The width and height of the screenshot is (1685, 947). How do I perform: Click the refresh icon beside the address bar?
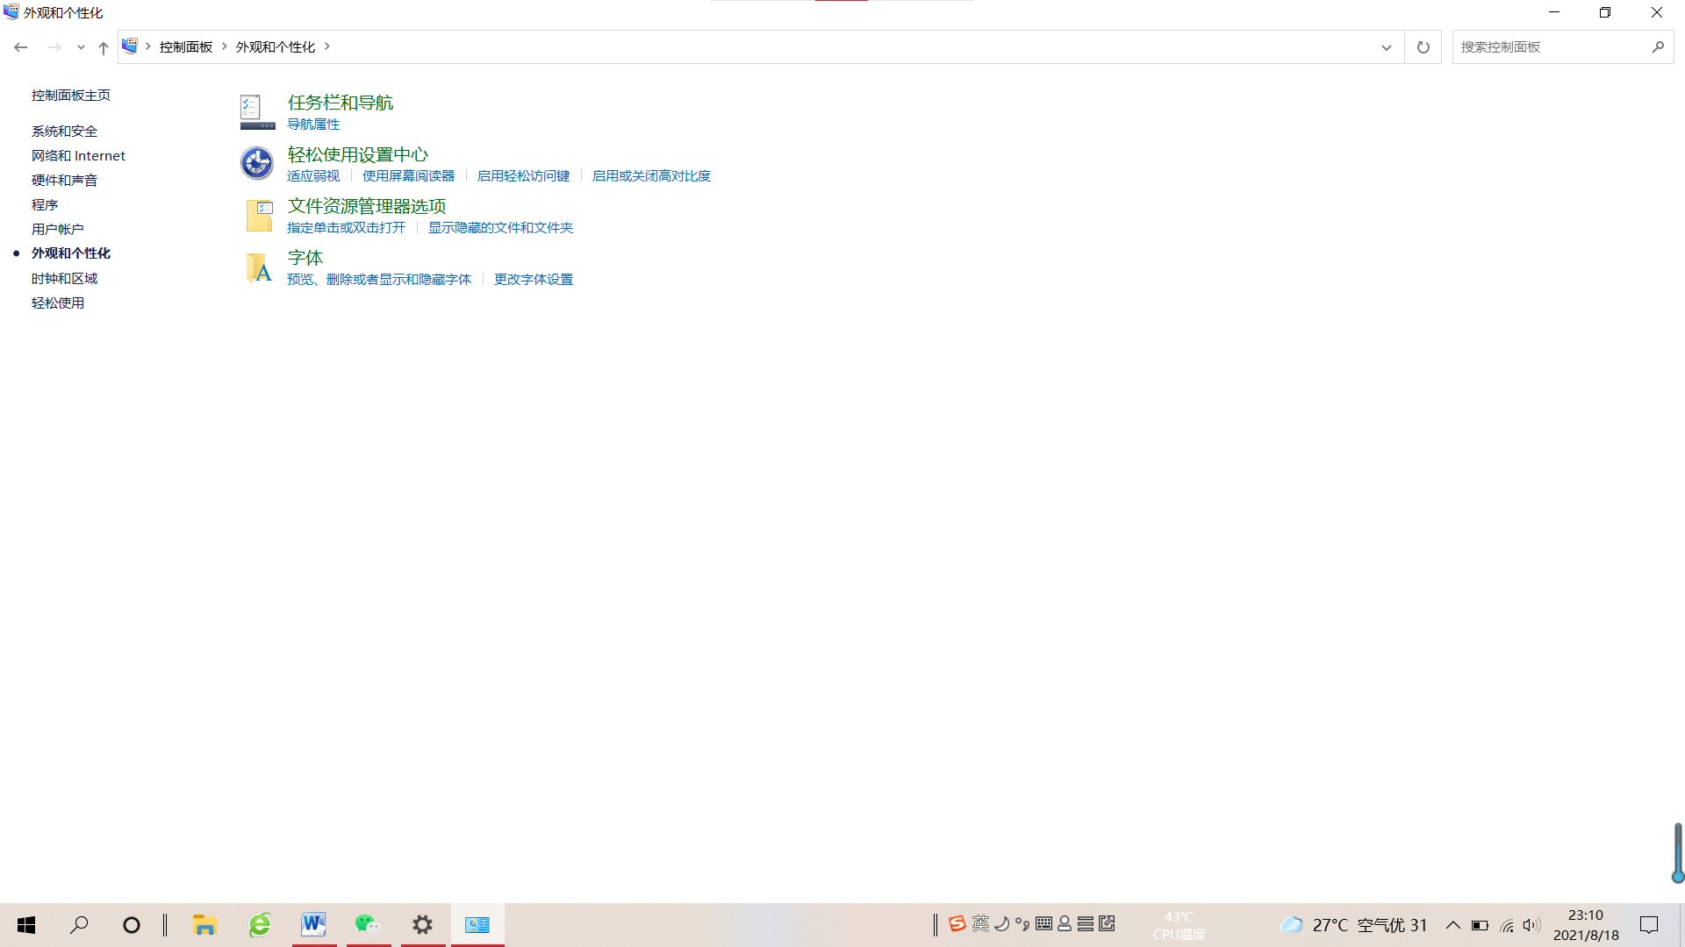point(1423,46)
